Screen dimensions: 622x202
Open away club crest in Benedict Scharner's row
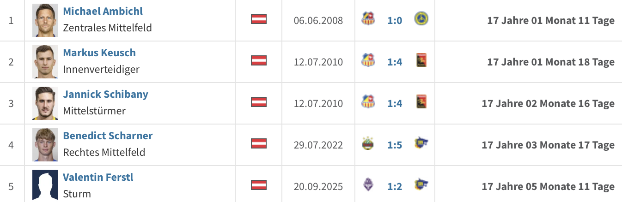(x=421, y=143)
